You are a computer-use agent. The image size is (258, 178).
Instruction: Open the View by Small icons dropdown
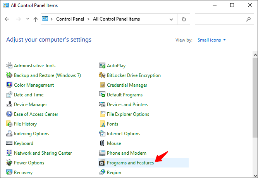click(x=212, y=40)
